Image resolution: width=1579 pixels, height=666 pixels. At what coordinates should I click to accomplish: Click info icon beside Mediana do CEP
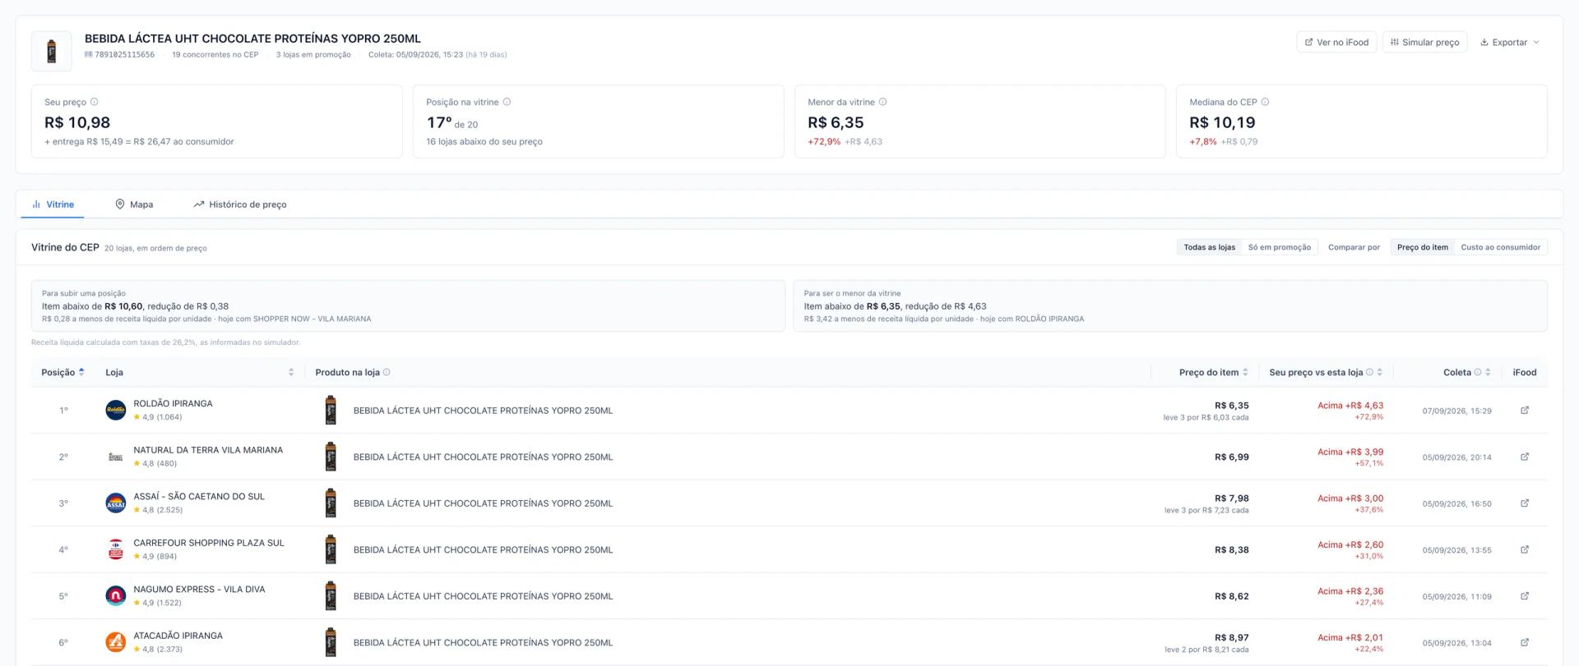[x=1265, y=102]
